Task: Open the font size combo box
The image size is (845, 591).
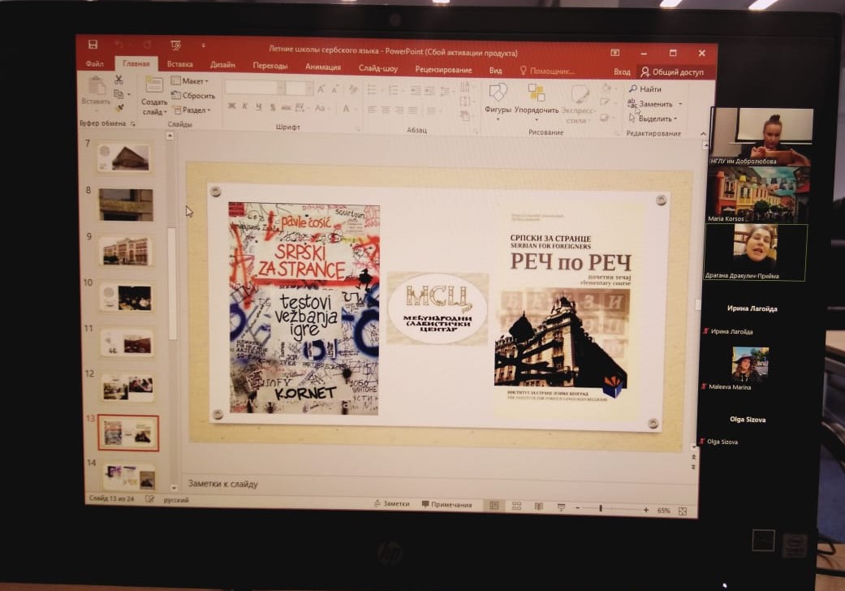Action: point(299,88)
